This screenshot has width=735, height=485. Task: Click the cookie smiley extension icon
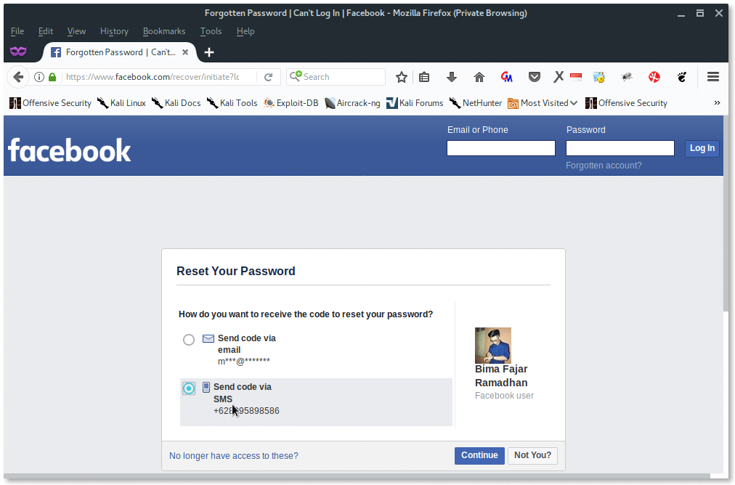[x=599, y=77]
